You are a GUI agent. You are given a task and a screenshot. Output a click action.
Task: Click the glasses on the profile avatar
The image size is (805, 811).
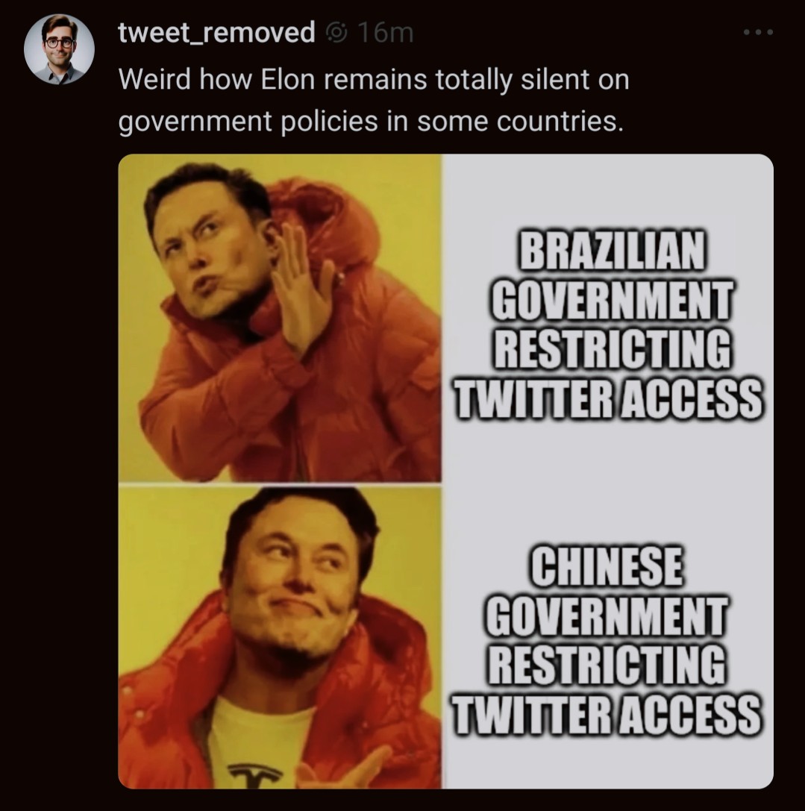(59, 43)
